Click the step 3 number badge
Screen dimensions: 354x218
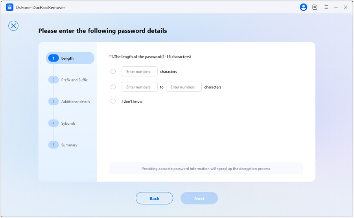[53, 102]
